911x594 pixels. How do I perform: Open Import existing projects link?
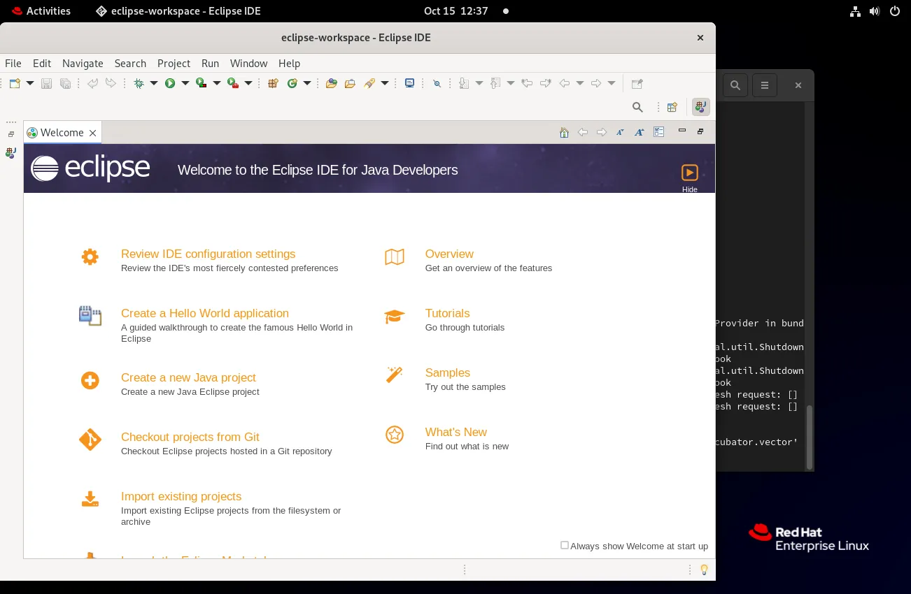tap(181, 496)
